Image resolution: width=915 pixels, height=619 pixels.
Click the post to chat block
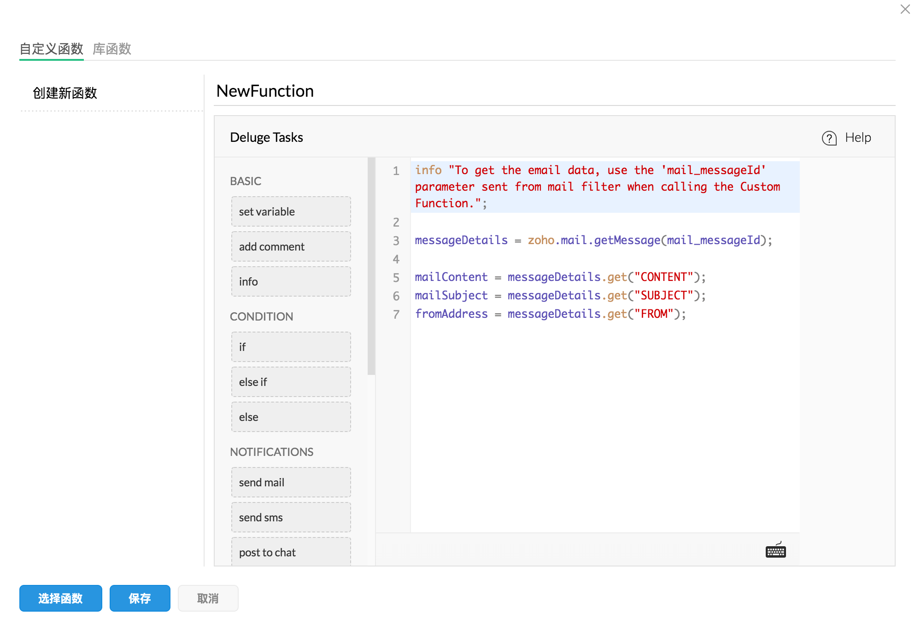coord(291,552)
